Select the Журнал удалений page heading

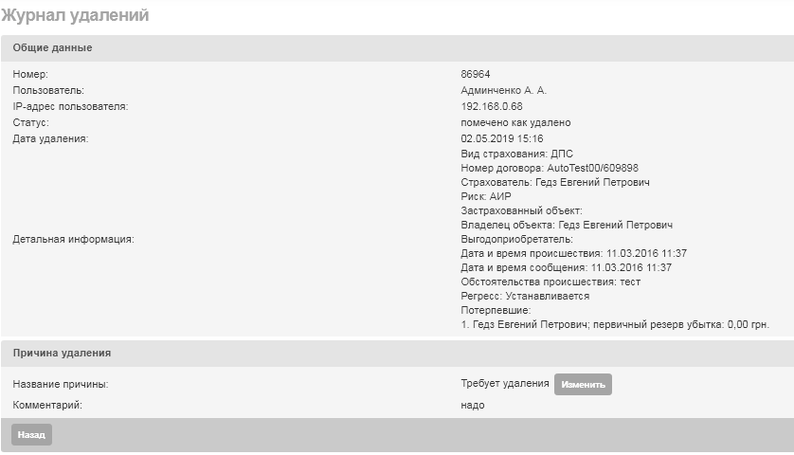point(75,15)
